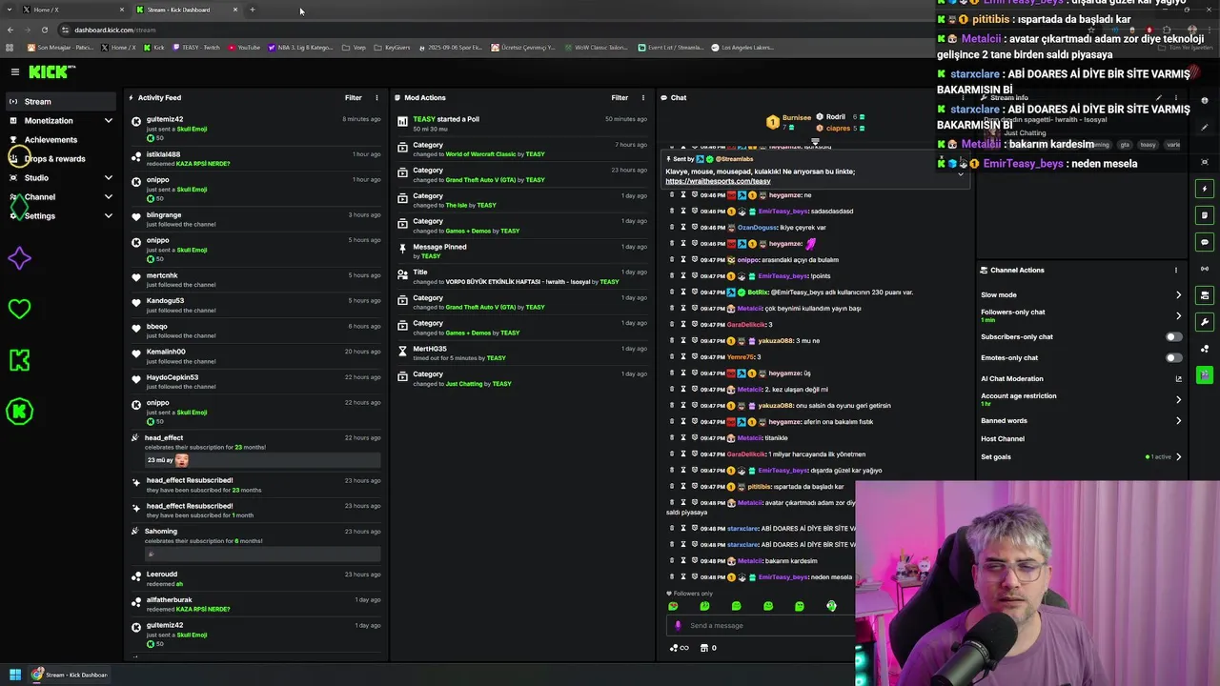Click the purple emote icon in message box
This screenshot has height=686, width=1220.
point(678,626)
